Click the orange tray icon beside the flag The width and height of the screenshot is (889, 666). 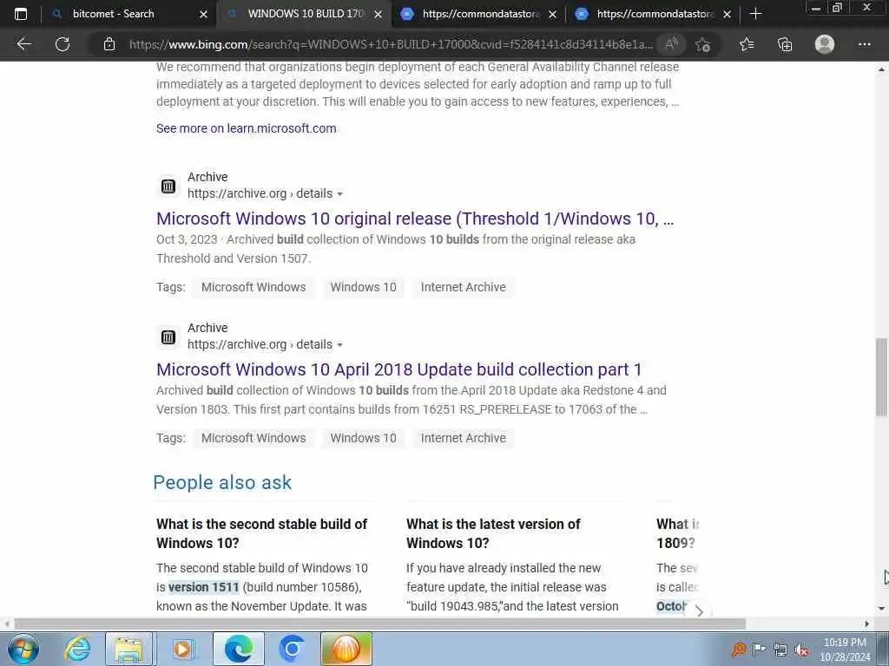(738, 650)
